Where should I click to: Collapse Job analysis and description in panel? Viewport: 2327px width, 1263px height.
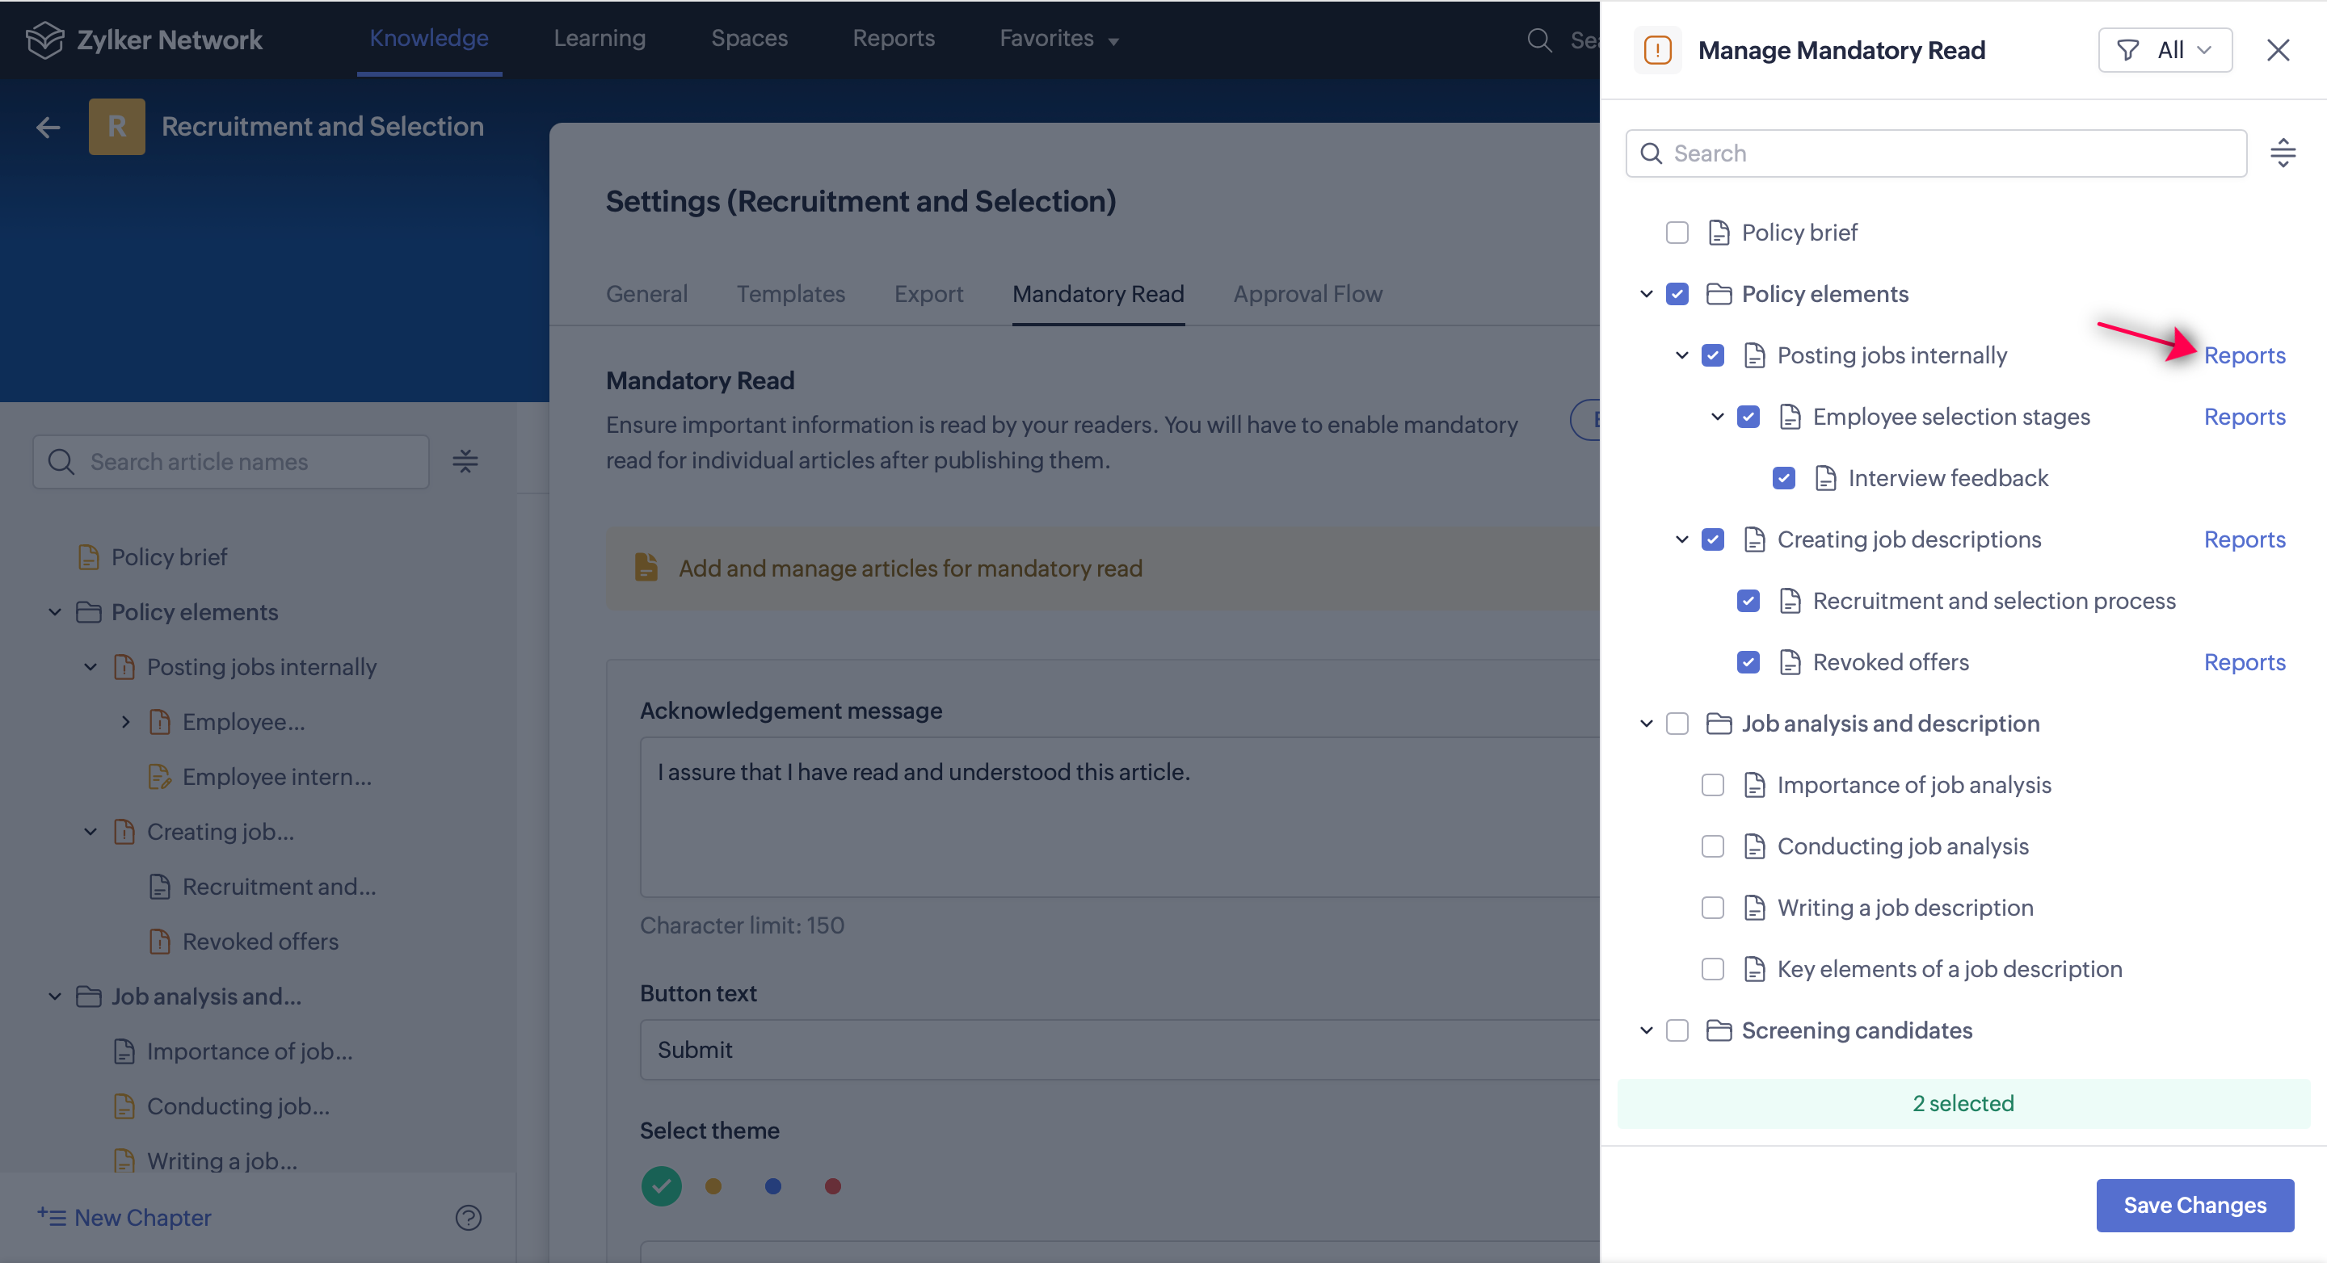(x=1647, y=724)
